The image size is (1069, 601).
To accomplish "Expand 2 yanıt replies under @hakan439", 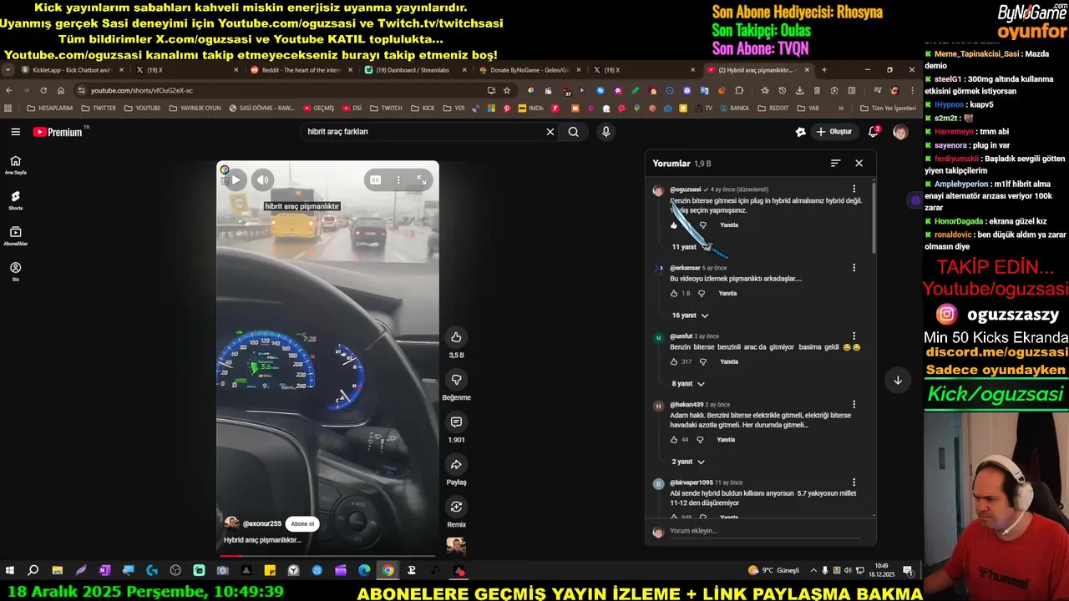I will click(688, 462).
